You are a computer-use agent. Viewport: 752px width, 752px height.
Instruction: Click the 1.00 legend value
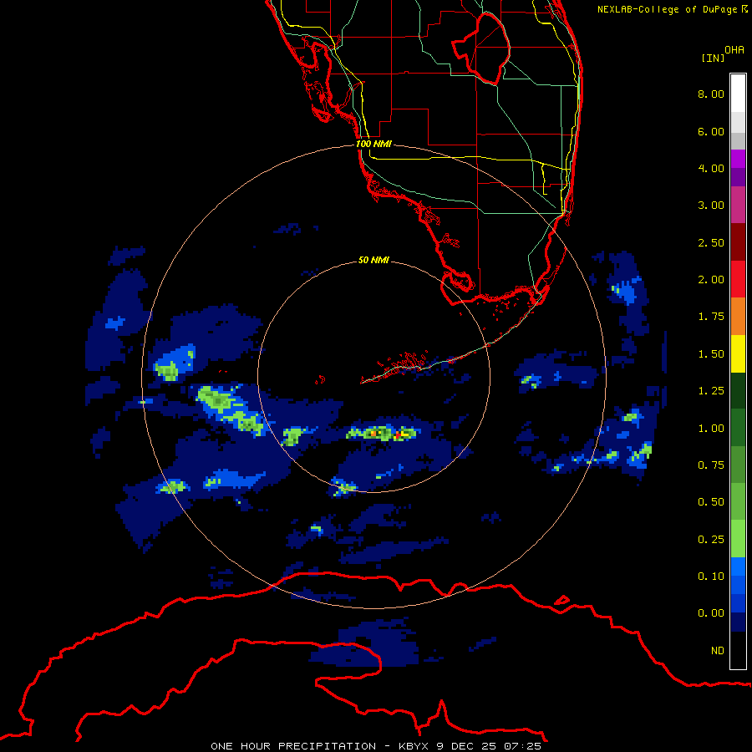[x=711, y=429]
